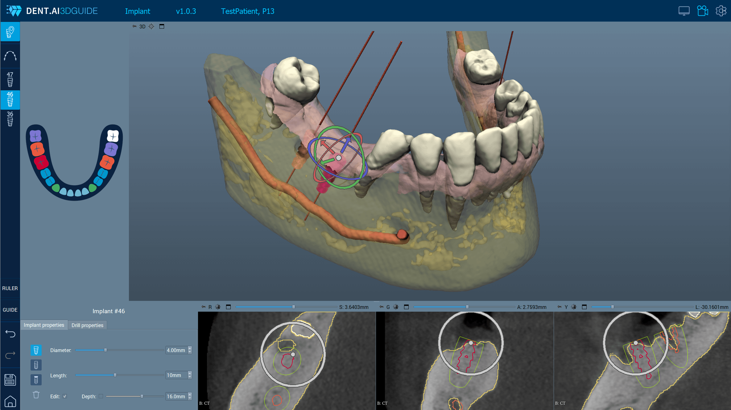Delete implant with the trash icon

(36, 395)
